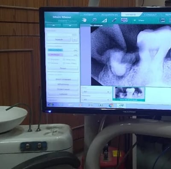Screen dimensions: 171x169
Task: Click the large dental X-ray image
Action: (131, 55)
